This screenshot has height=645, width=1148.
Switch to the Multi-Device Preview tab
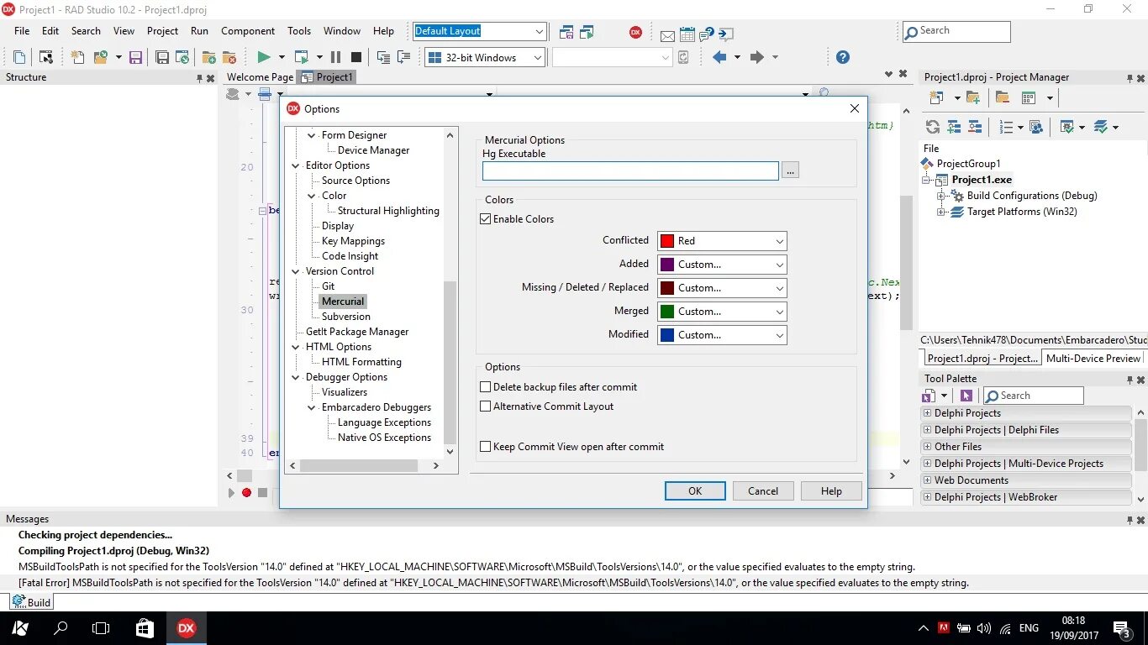click(x=1093, y=358)
